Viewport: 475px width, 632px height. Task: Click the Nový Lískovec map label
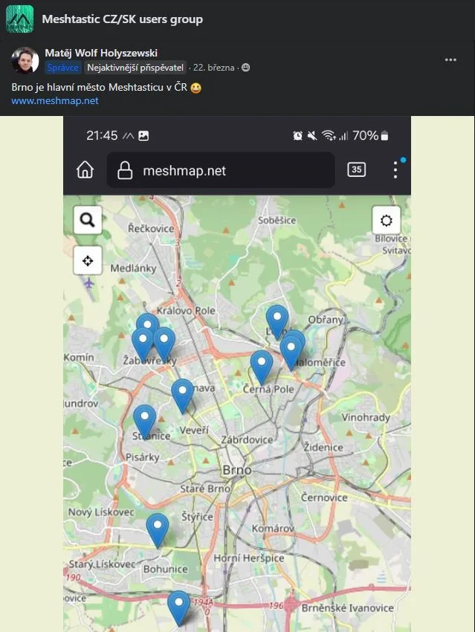(101, 512)
